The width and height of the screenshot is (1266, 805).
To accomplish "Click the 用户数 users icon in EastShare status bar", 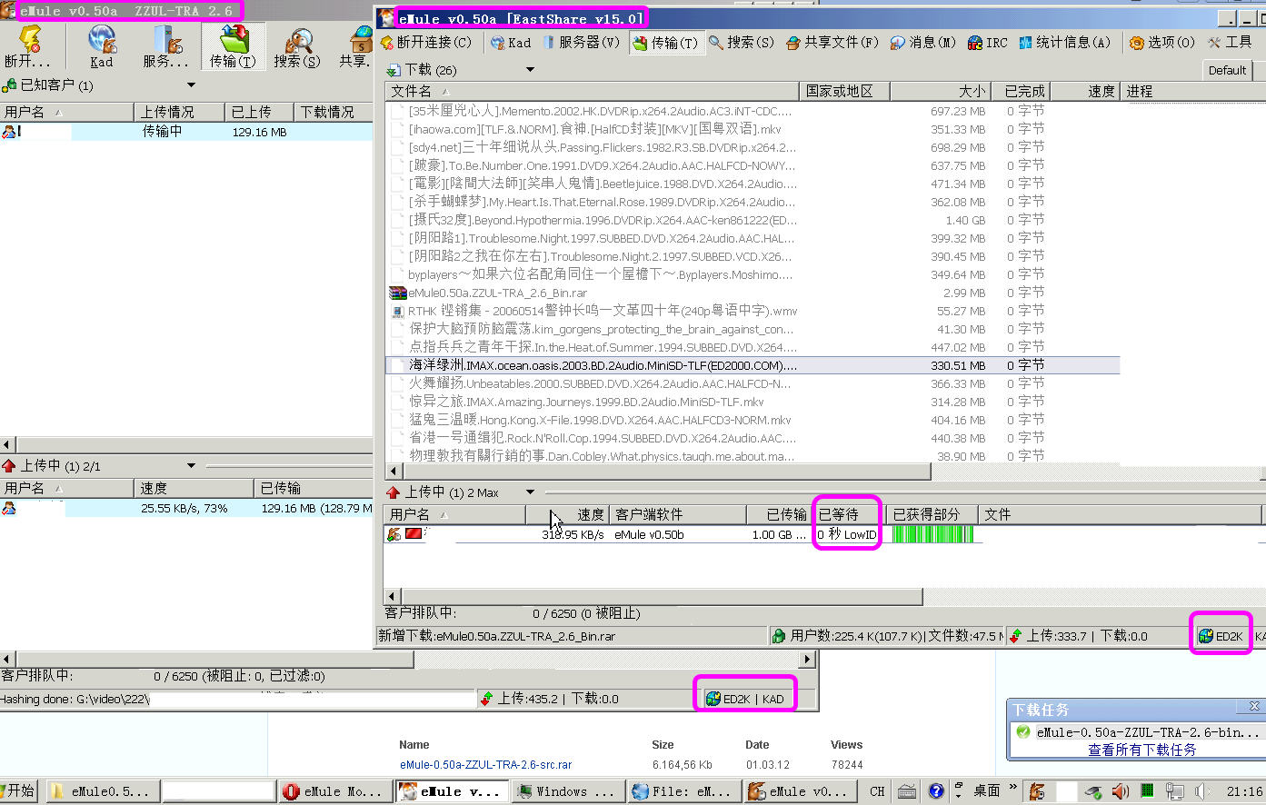I will pos(778,637).
